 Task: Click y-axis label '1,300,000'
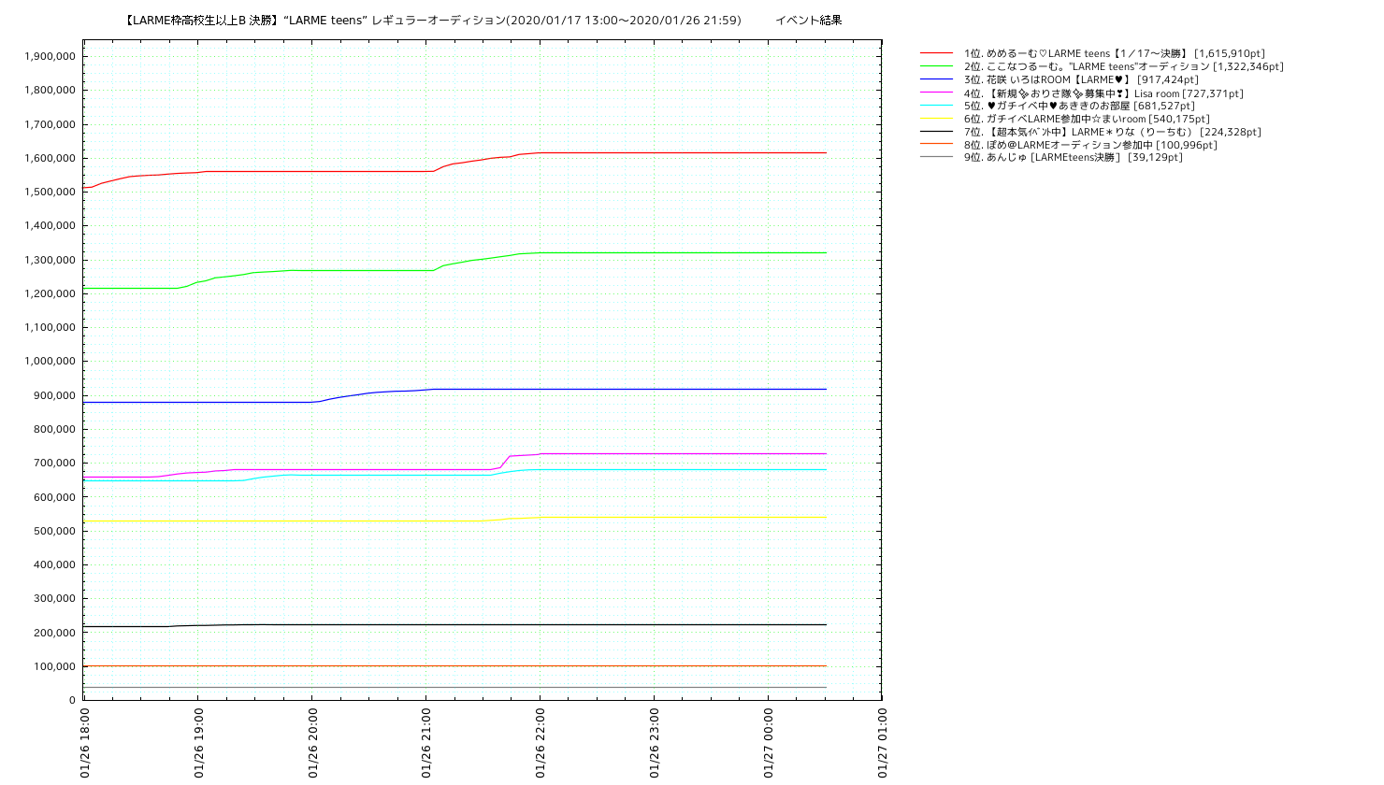coord(50,260)
